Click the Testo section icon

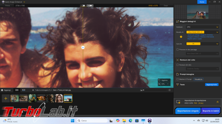tap(177, 85)
